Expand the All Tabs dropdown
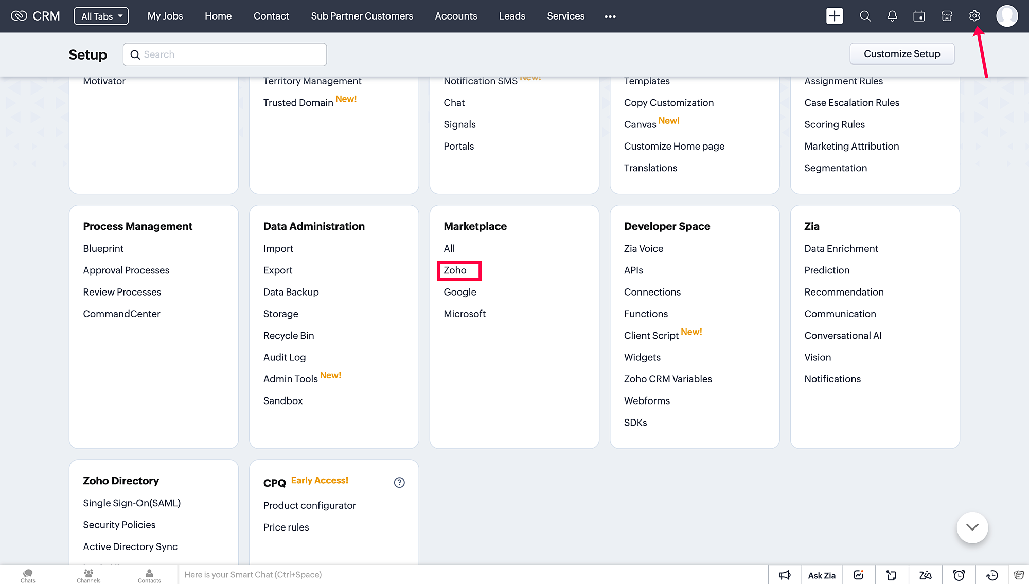 [101, 16]
